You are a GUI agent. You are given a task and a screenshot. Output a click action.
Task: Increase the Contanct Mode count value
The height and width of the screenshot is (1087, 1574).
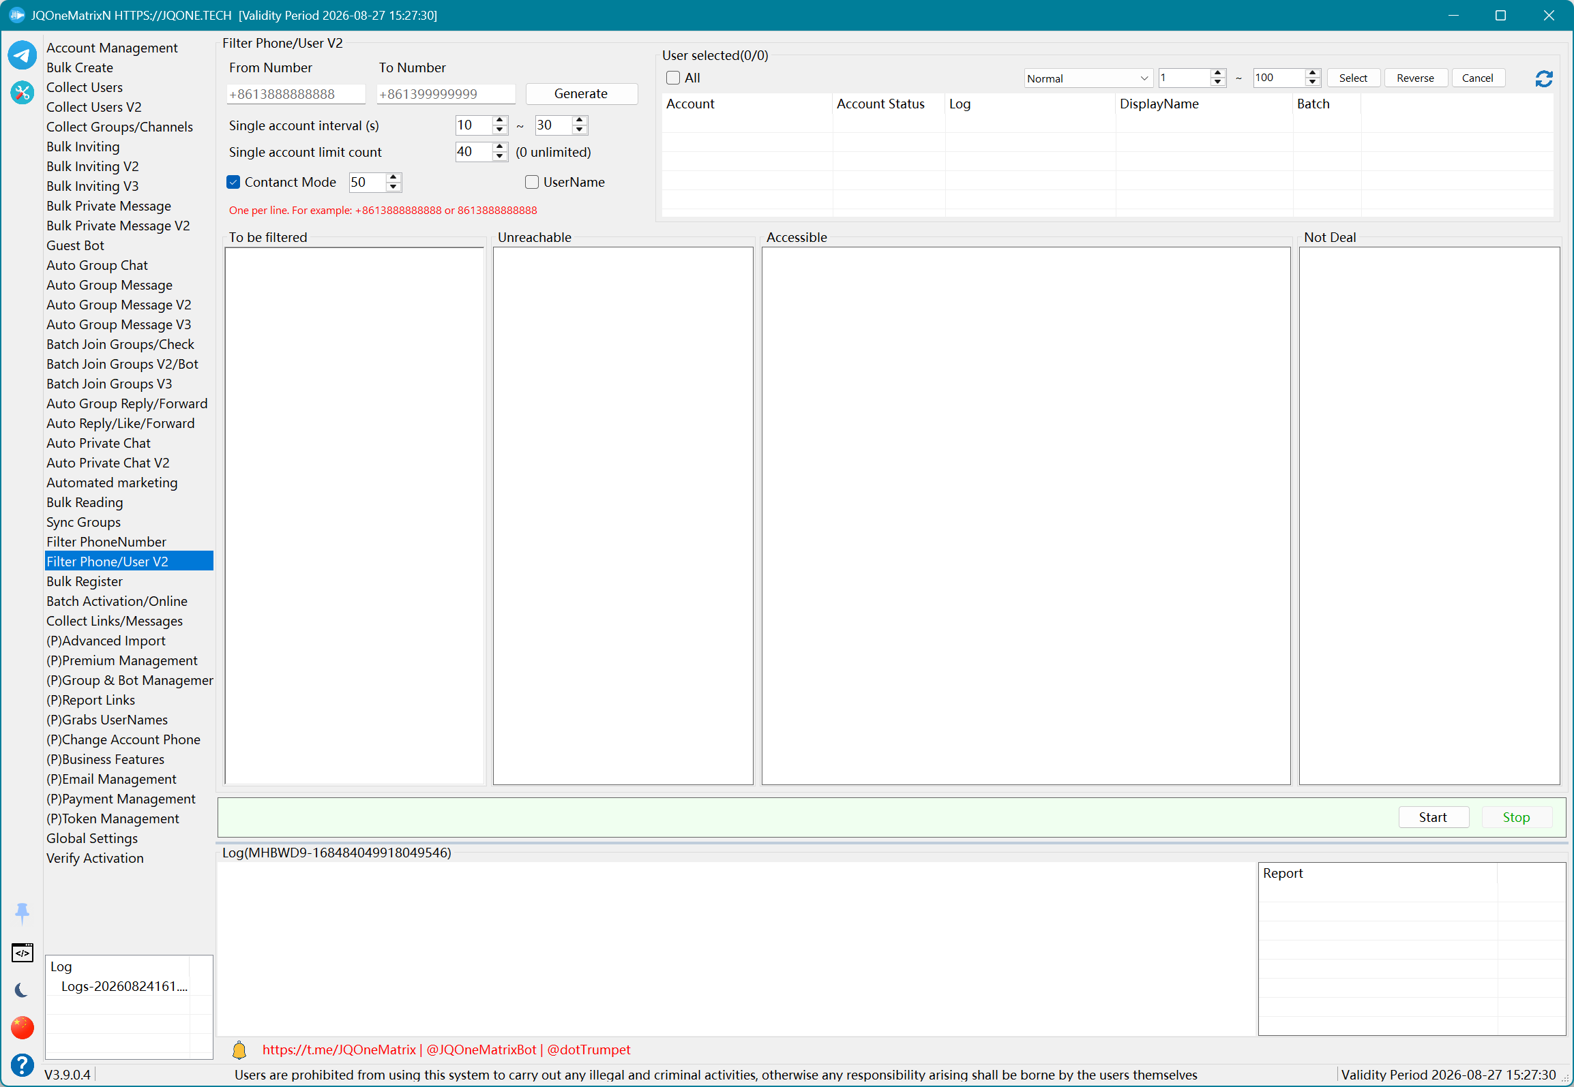click(393, 177)
